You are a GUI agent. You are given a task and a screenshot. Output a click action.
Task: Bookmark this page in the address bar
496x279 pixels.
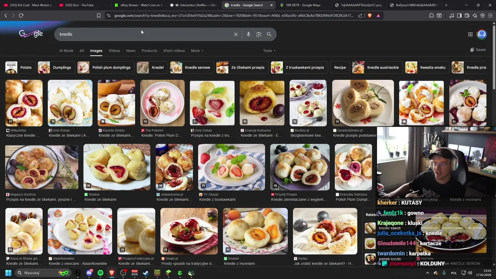point(98,15)
